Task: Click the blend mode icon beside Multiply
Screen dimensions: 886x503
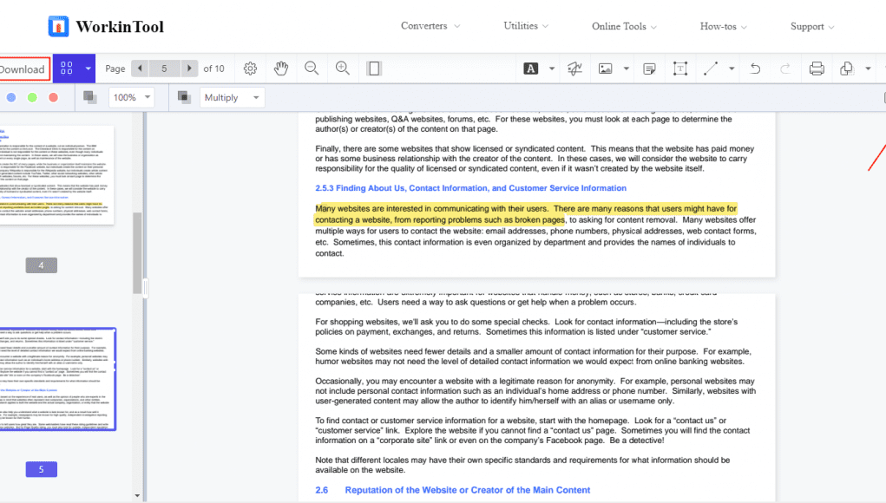Action: 184,97
